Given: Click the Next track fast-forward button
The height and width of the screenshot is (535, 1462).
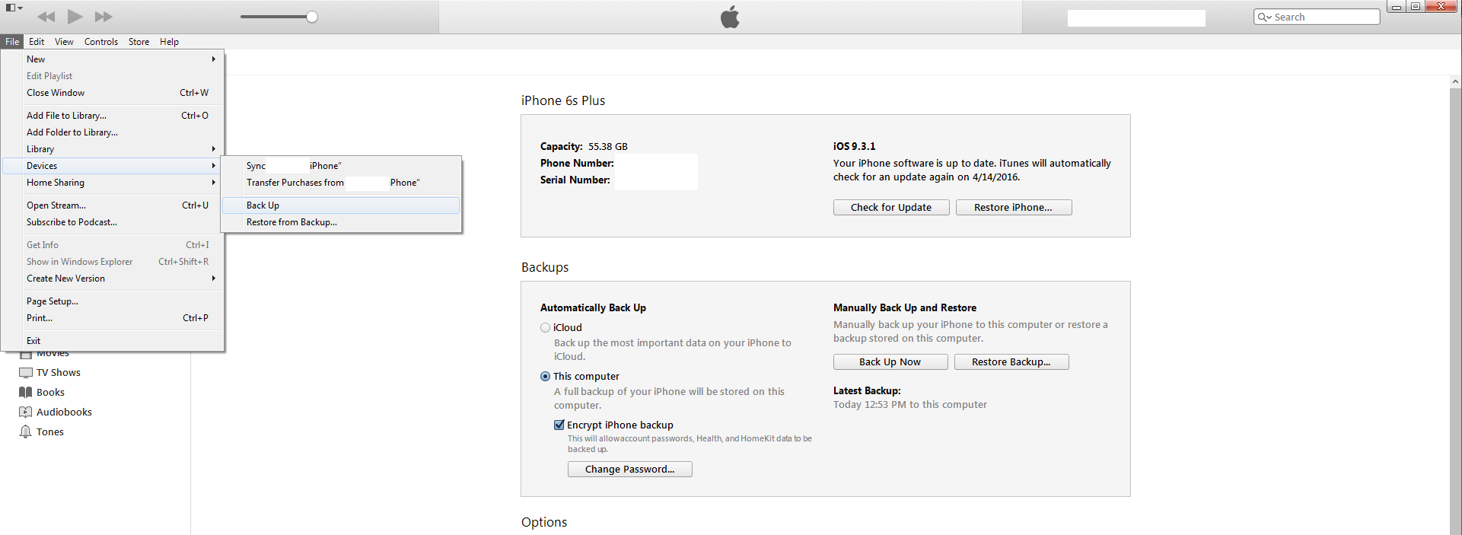Looking at the screenshot, I should (x=104, y=17).
